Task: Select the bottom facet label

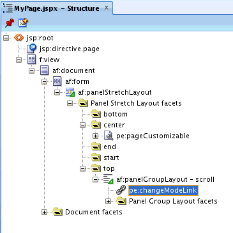Action: 116,114
